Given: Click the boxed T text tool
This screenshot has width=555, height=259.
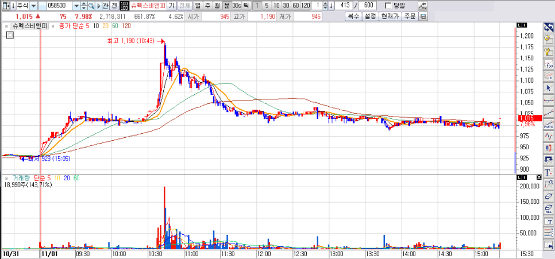Looking at the screenshot, I should (x=549, y=221).
